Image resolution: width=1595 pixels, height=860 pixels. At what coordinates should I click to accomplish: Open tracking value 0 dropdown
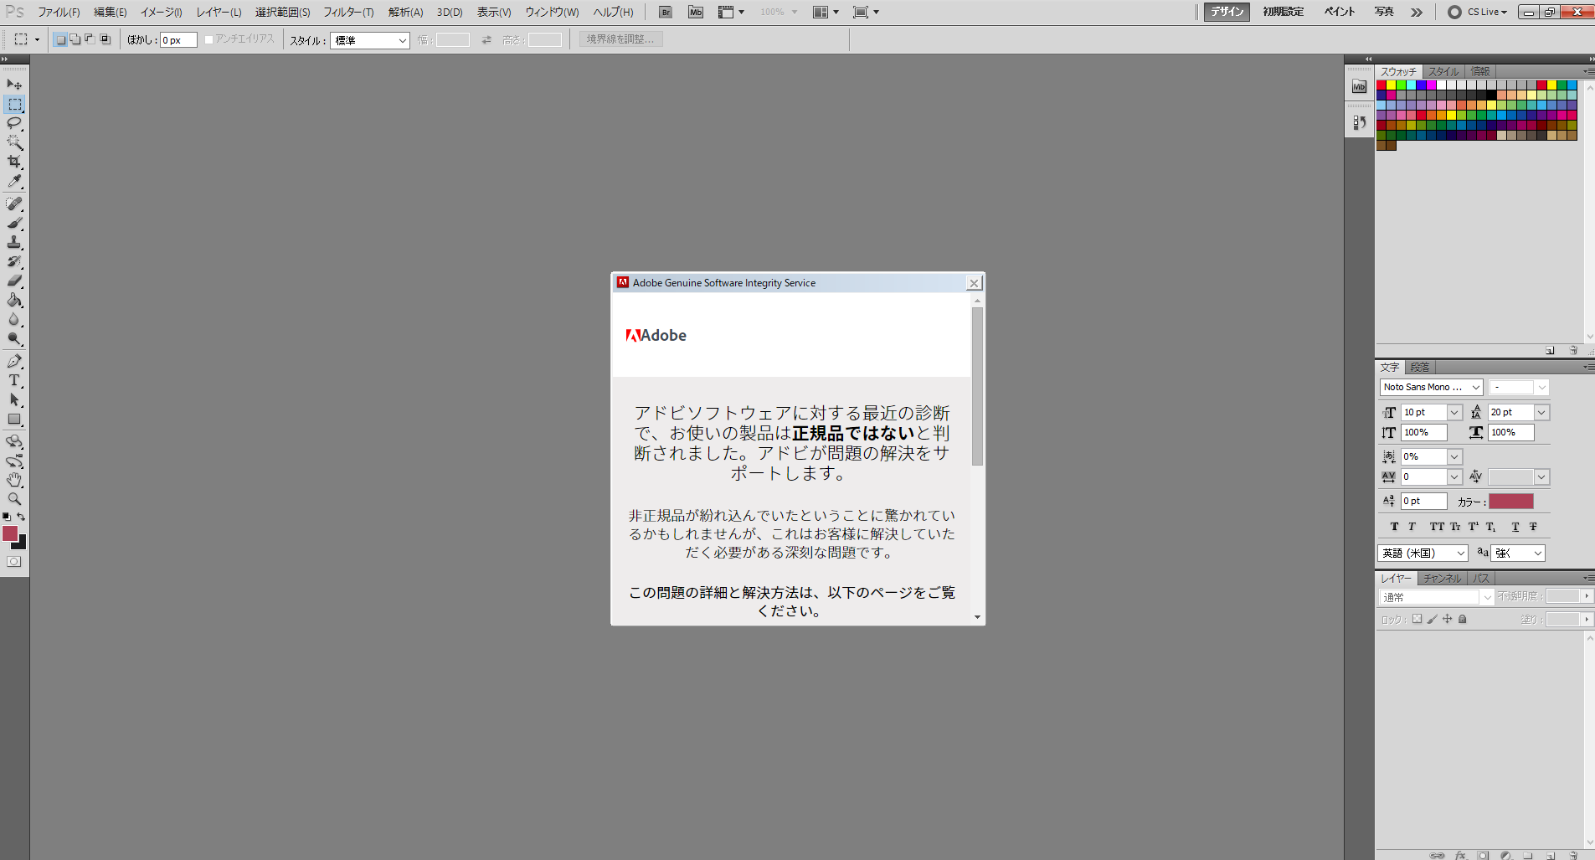(1455, 476)
